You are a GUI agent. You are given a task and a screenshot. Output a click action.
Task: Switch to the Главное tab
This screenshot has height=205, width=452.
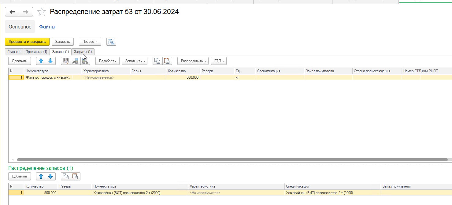coord(14,52)
